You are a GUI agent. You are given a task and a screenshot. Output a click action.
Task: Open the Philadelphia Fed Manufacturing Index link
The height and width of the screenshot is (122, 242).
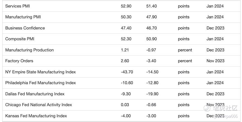(x=40, y=83)
